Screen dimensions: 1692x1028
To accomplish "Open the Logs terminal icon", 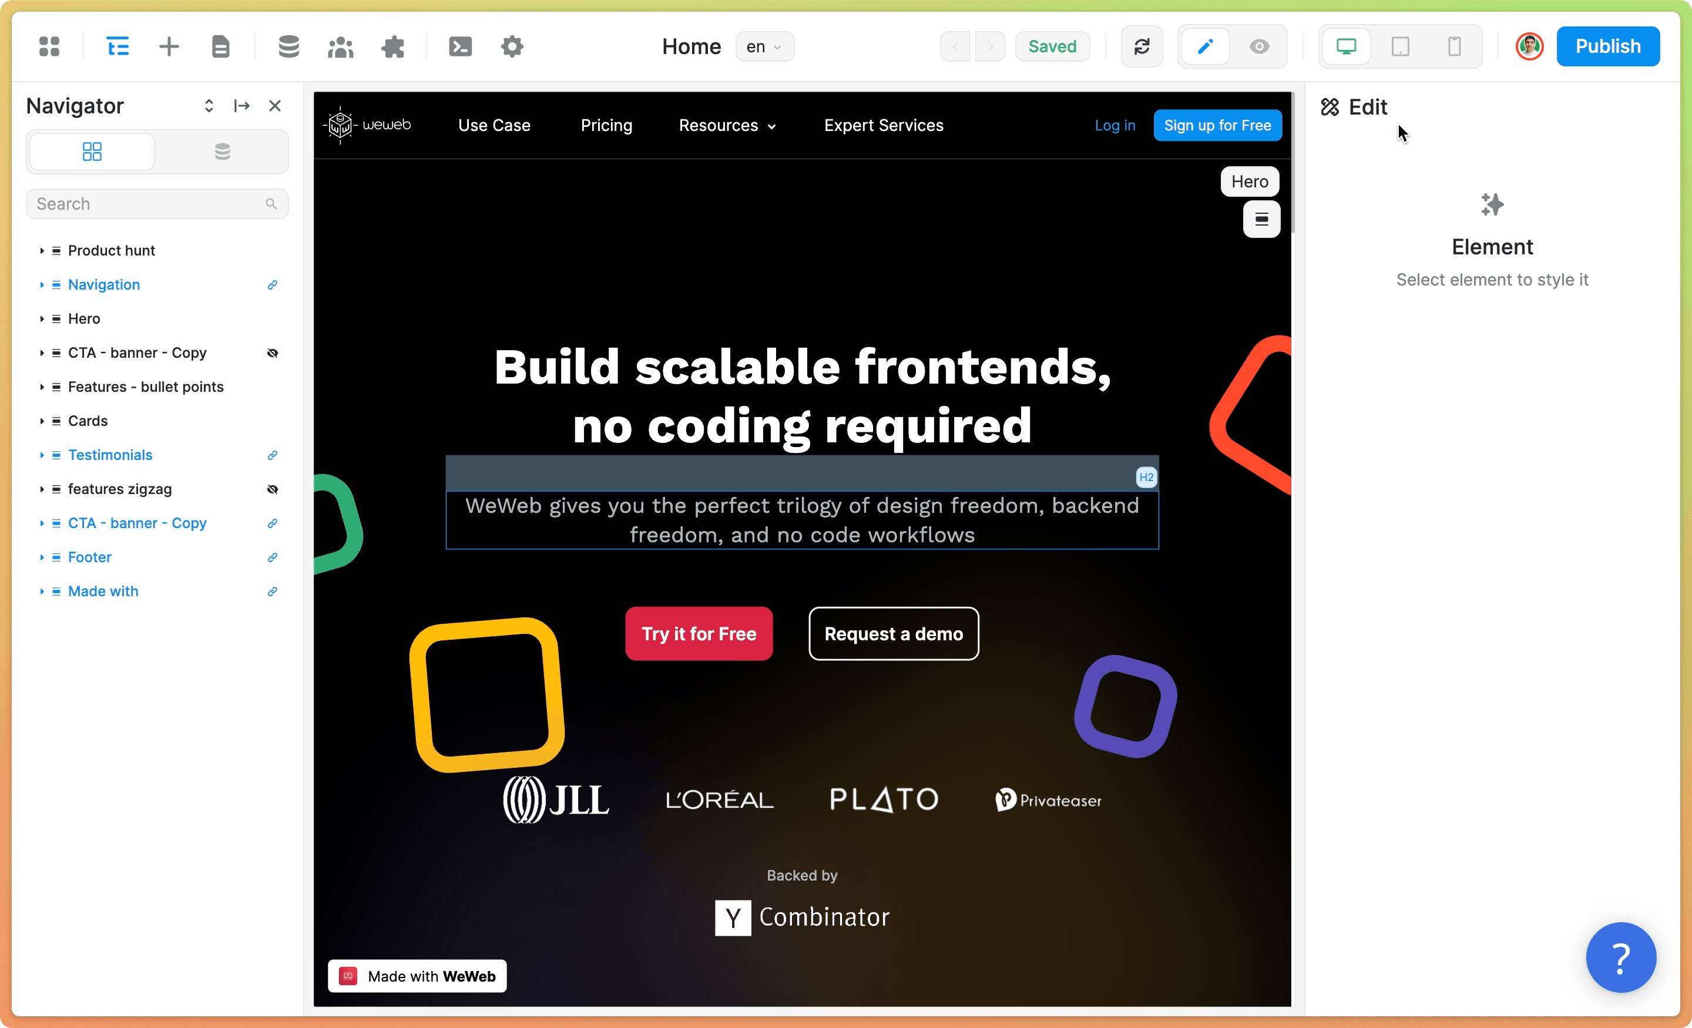I will [460, 46].
